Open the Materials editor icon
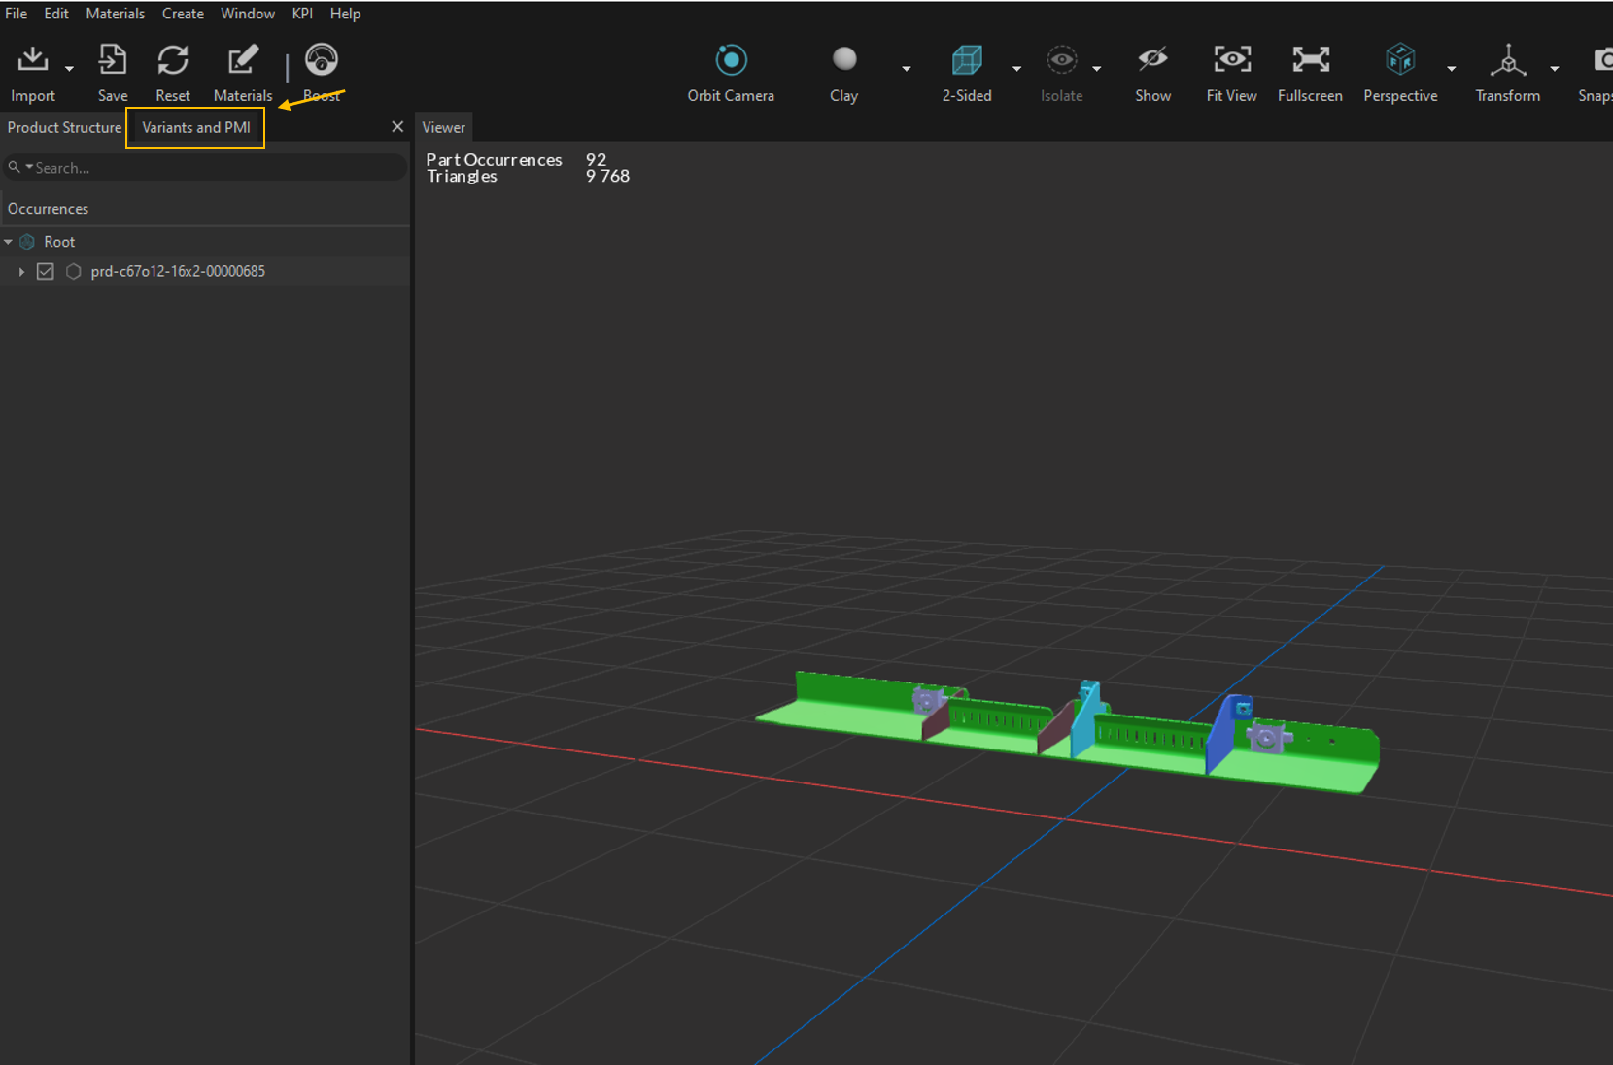1613x1065 pixels. pos(242,60)
